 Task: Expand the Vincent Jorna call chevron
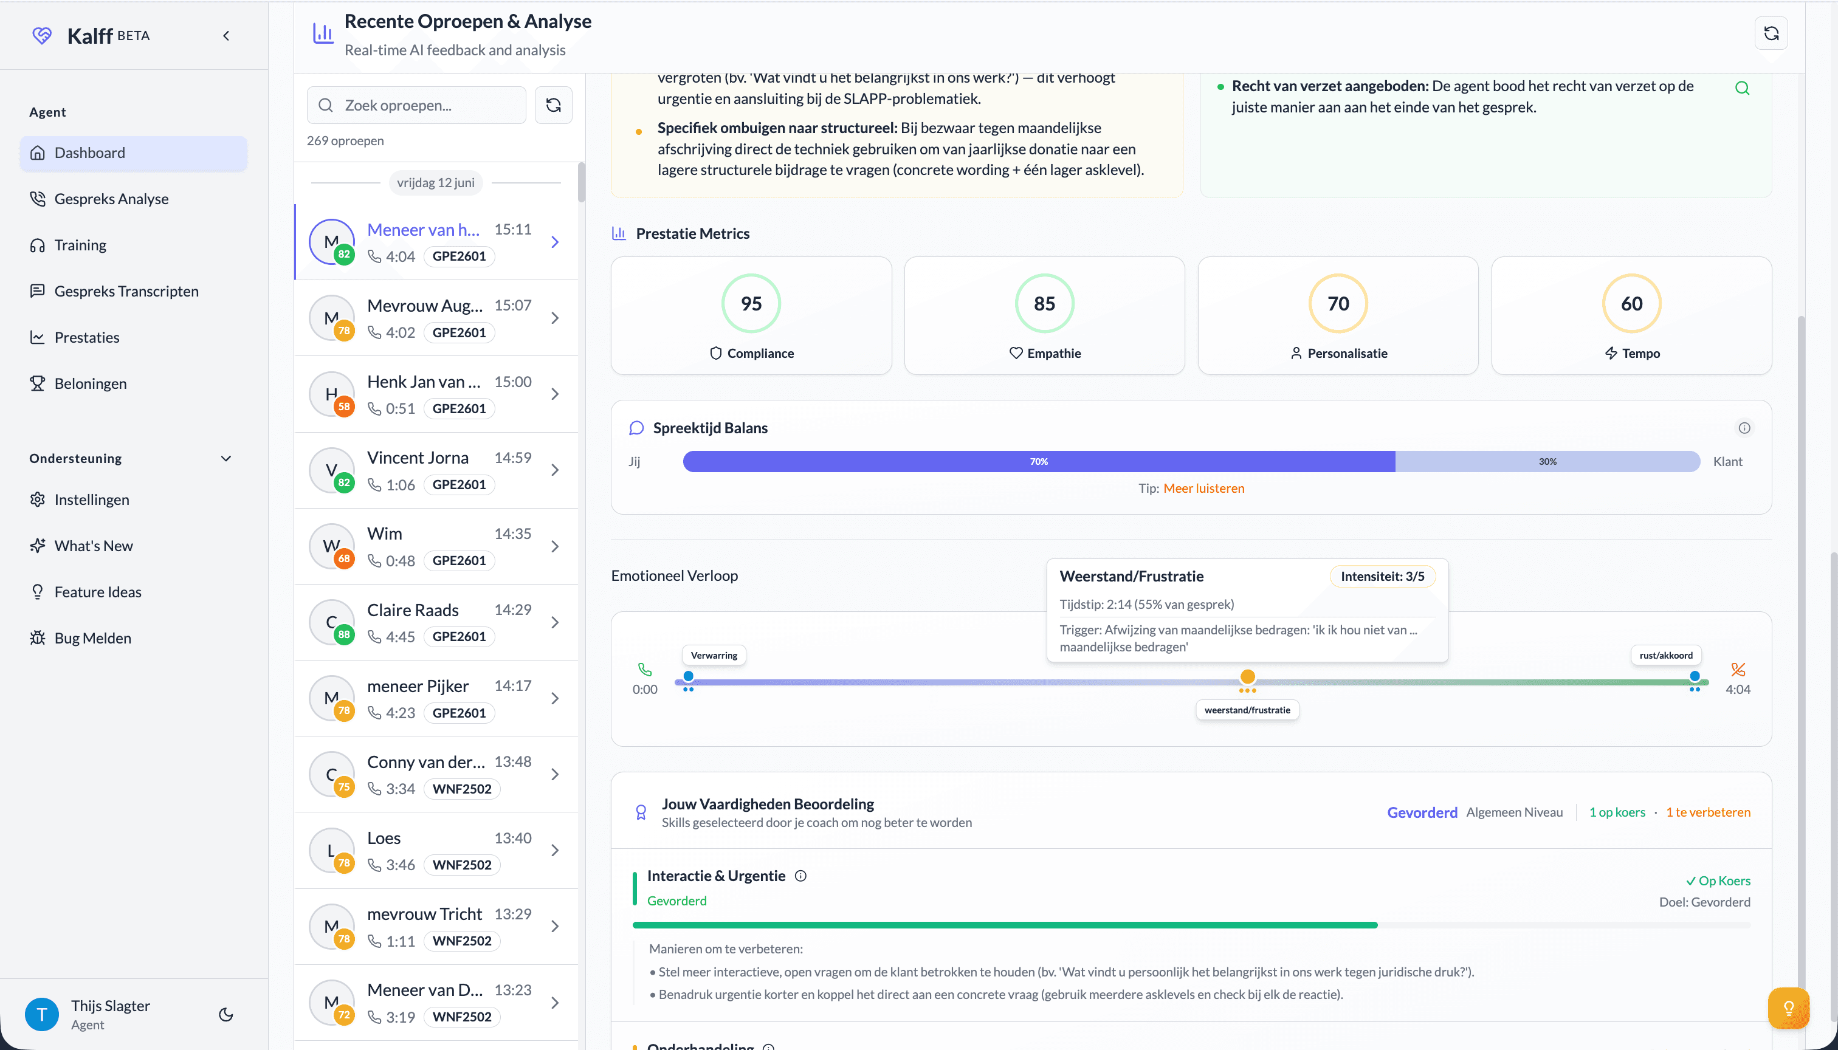point(555,470)
